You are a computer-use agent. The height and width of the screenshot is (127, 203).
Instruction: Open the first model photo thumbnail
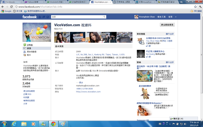(62, 37)
